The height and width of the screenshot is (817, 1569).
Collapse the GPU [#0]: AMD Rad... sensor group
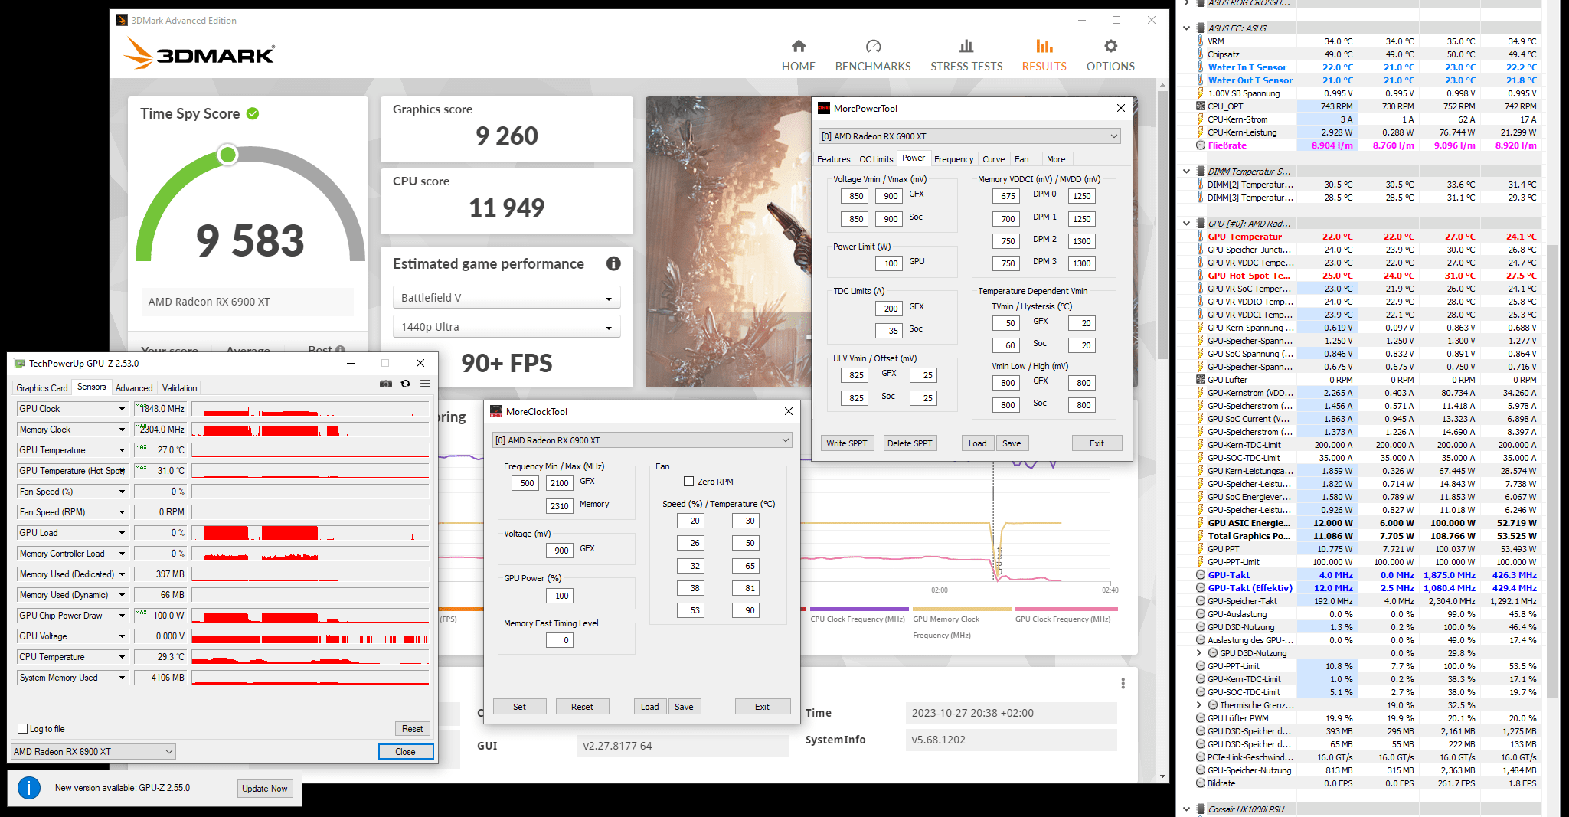point(1187,224)
